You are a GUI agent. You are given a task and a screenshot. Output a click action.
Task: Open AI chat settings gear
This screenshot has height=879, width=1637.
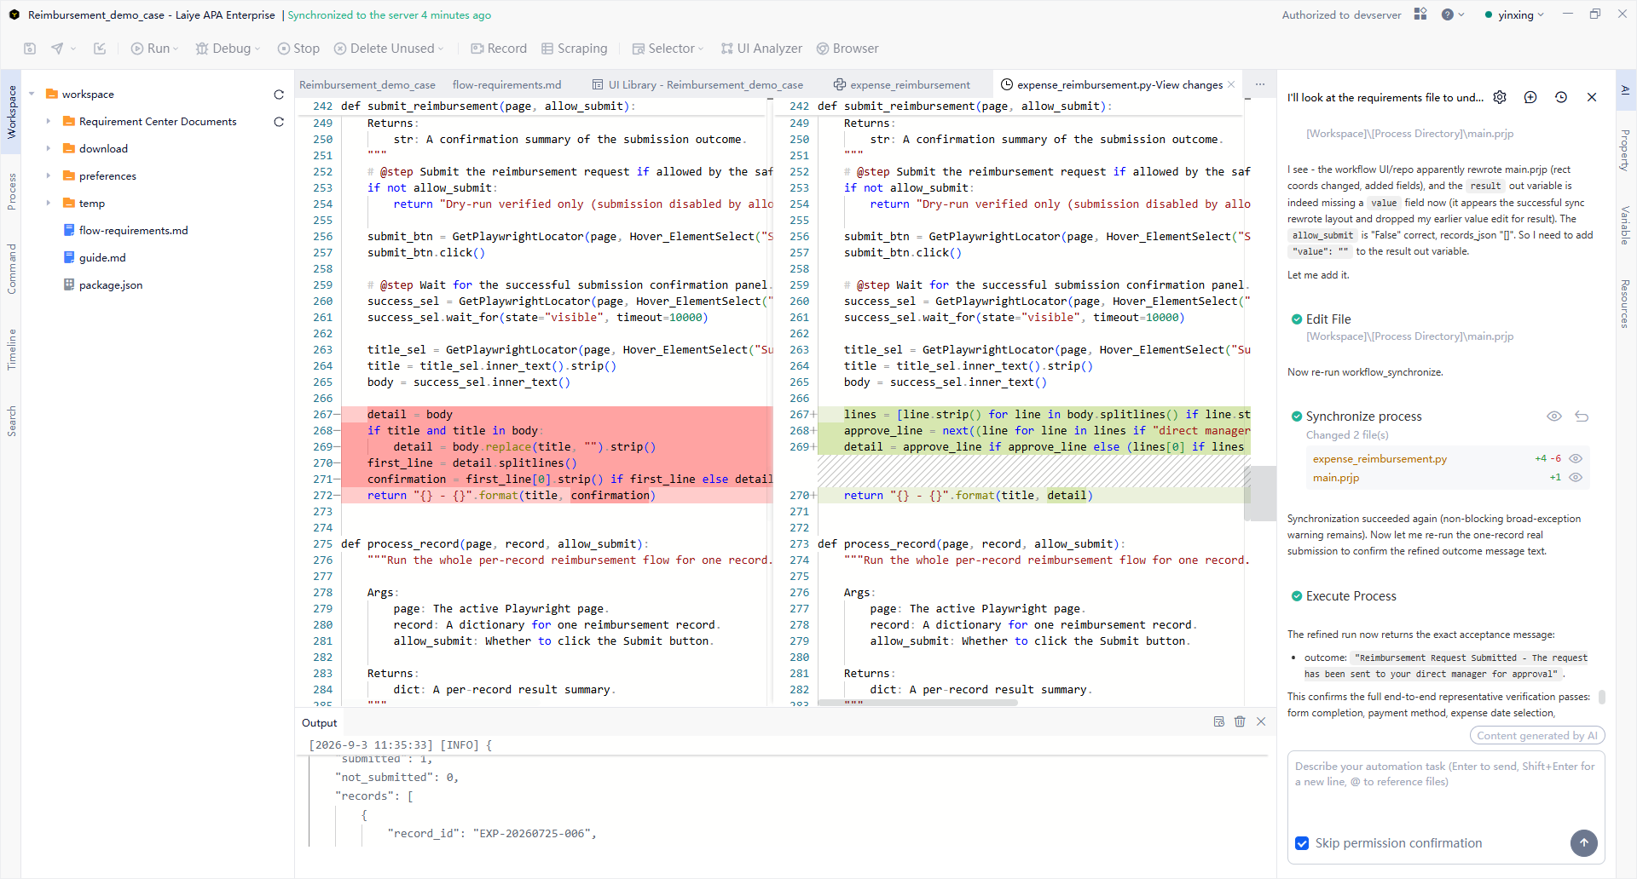tap(1500, 97)
